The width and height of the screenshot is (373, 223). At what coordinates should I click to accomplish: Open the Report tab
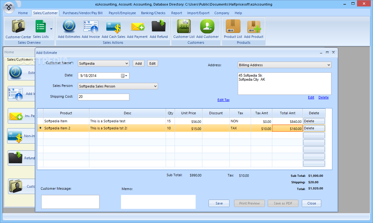(176, 13)
